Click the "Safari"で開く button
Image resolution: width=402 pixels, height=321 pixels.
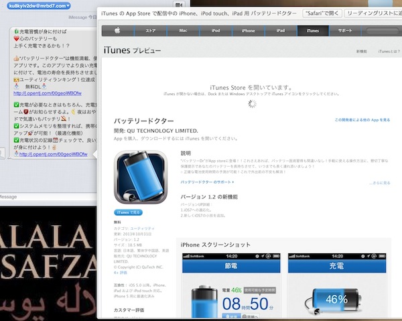click(322, 13)
